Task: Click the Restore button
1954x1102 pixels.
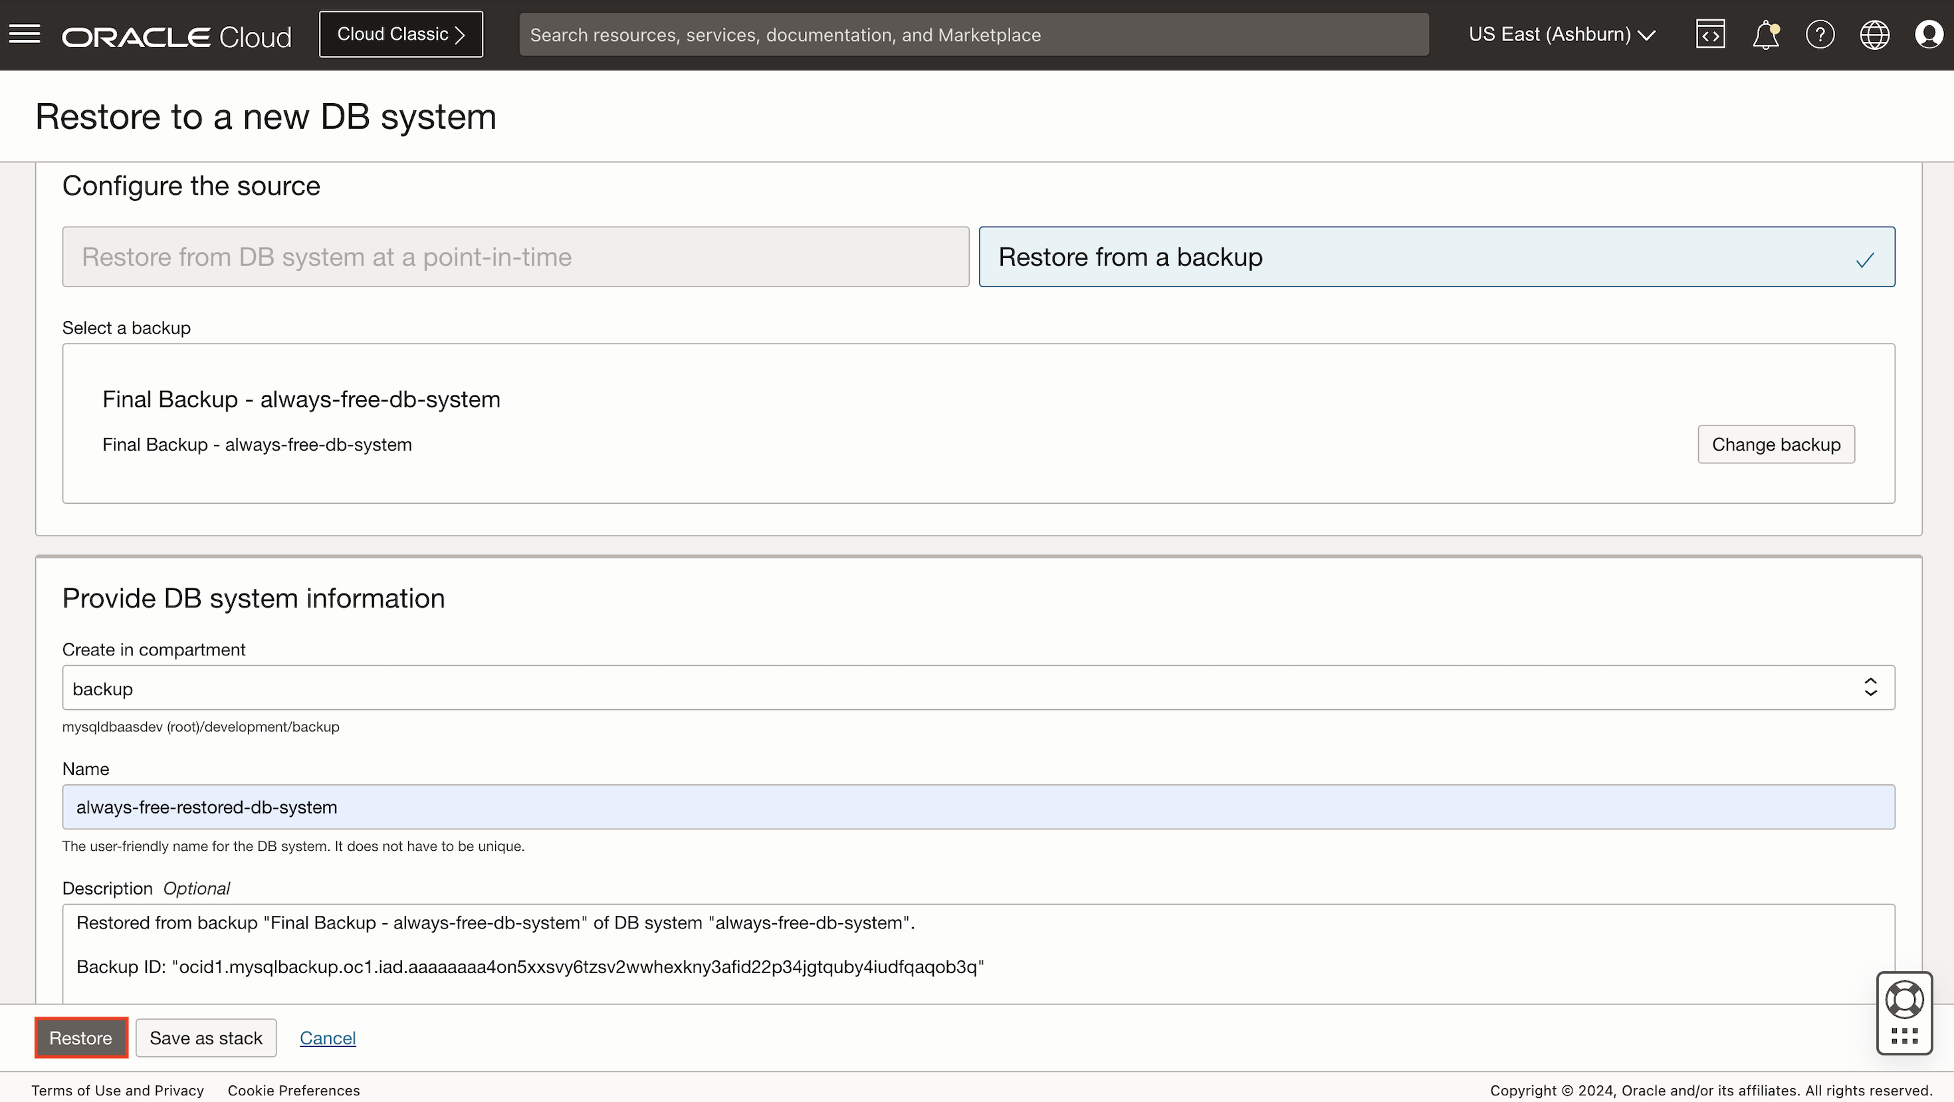Action: tap(80, 1038)
